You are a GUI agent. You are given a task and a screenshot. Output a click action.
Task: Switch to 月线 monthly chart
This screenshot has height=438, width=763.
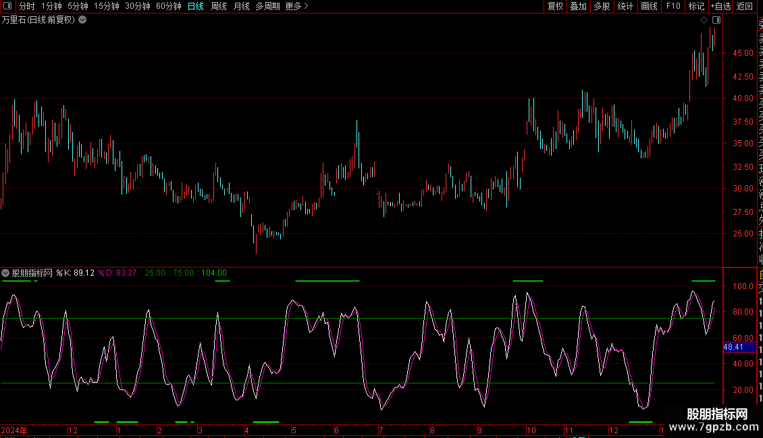click(241, 6)
